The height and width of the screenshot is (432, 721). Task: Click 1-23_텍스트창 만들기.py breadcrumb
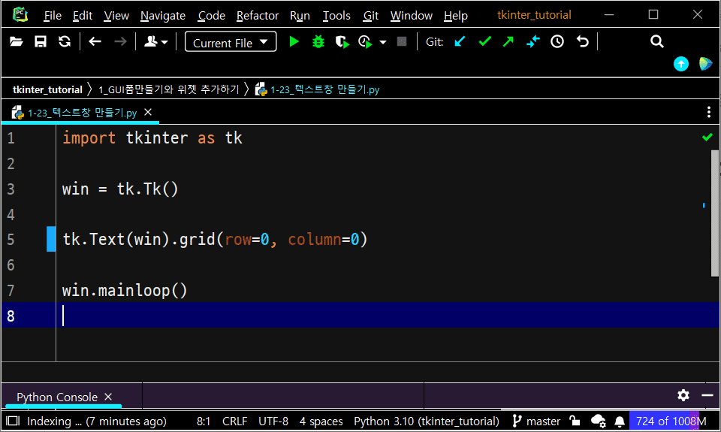click(x=318, y=89)
